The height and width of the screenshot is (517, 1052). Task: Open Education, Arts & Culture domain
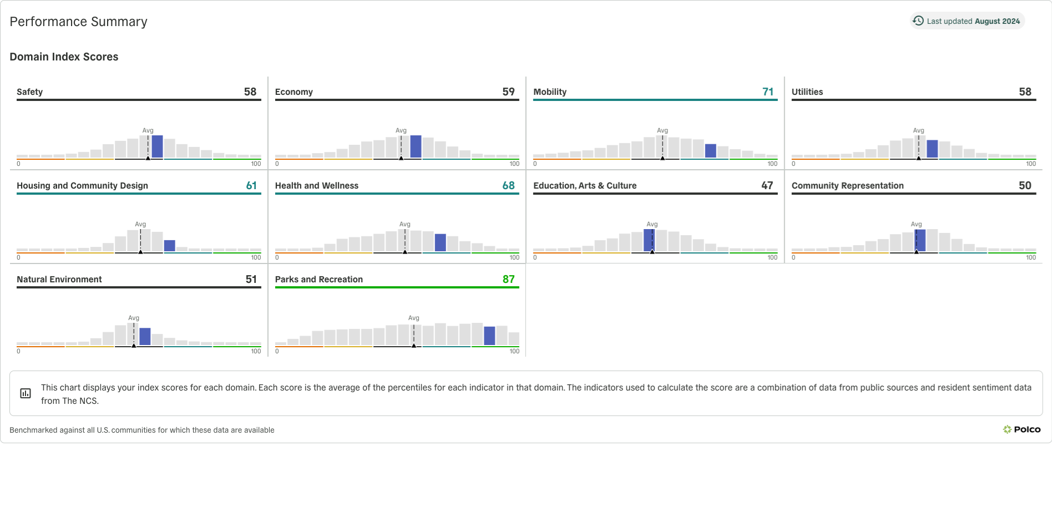tap(585, 186)
